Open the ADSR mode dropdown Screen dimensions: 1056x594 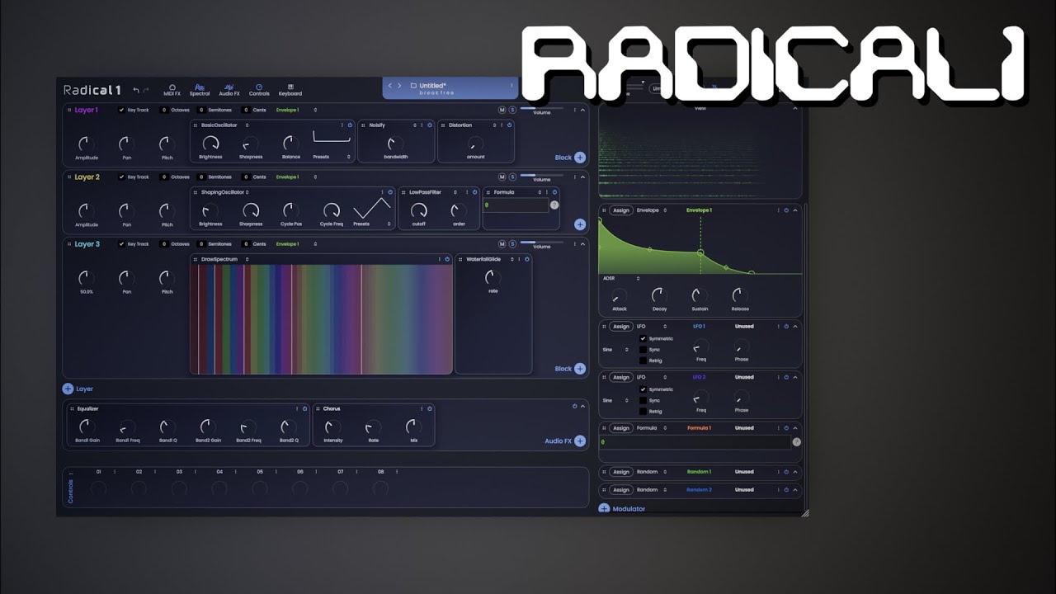[x=620, y=278]
